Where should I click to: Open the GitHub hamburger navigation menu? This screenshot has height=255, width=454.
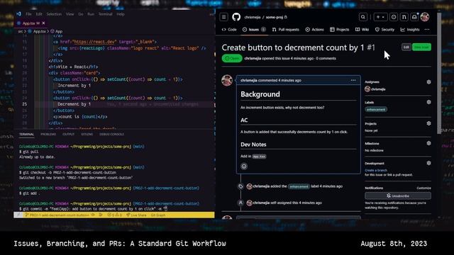pyautogui.click(x=224, y=17)
